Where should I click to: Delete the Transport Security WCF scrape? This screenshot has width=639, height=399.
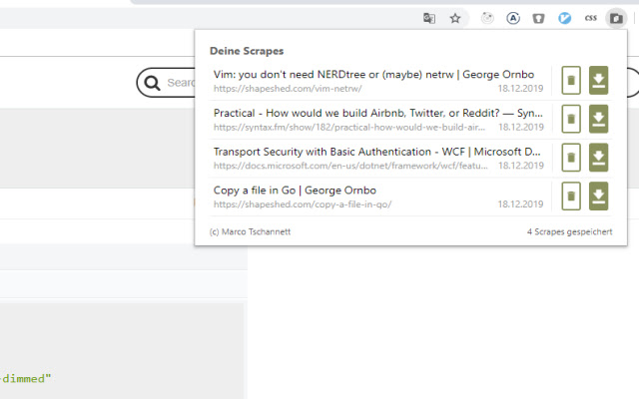tap(571, 158)
